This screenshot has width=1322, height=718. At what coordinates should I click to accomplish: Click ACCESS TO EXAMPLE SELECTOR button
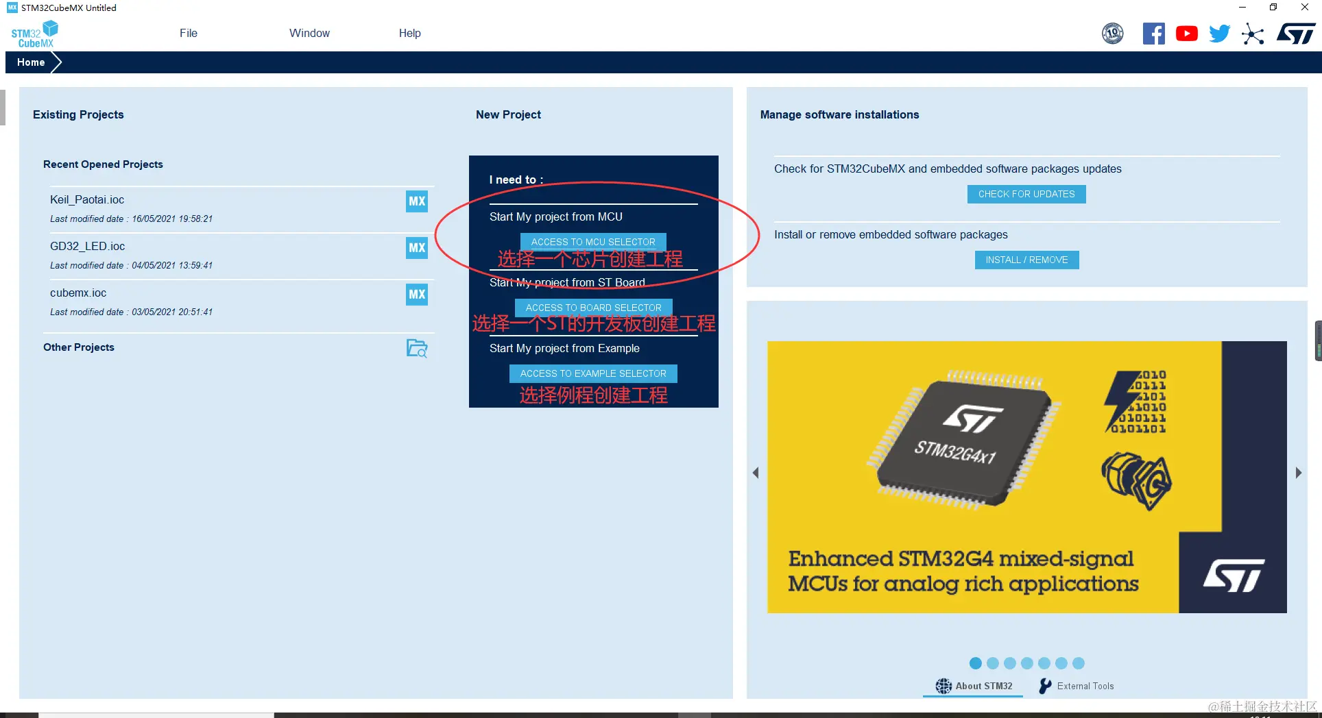pos(593,373)
